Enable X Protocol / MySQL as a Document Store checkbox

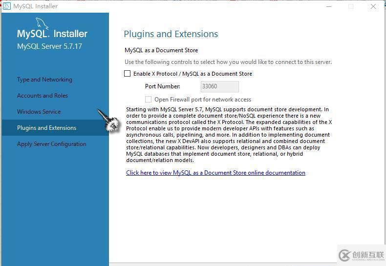click(127, 74)
